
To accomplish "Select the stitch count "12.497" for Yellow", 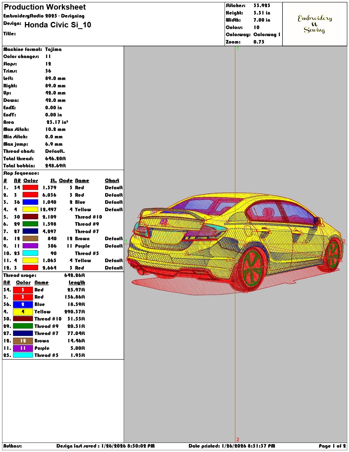I will pyautogui.click(x=48, y=210).
